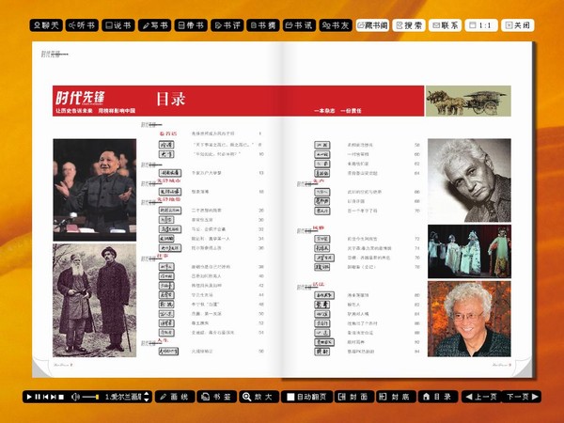This screenshot has width=564, height=423.
Task: Enable the 自动翻页 auto page-turn checkbox
Action: (290, 397)
